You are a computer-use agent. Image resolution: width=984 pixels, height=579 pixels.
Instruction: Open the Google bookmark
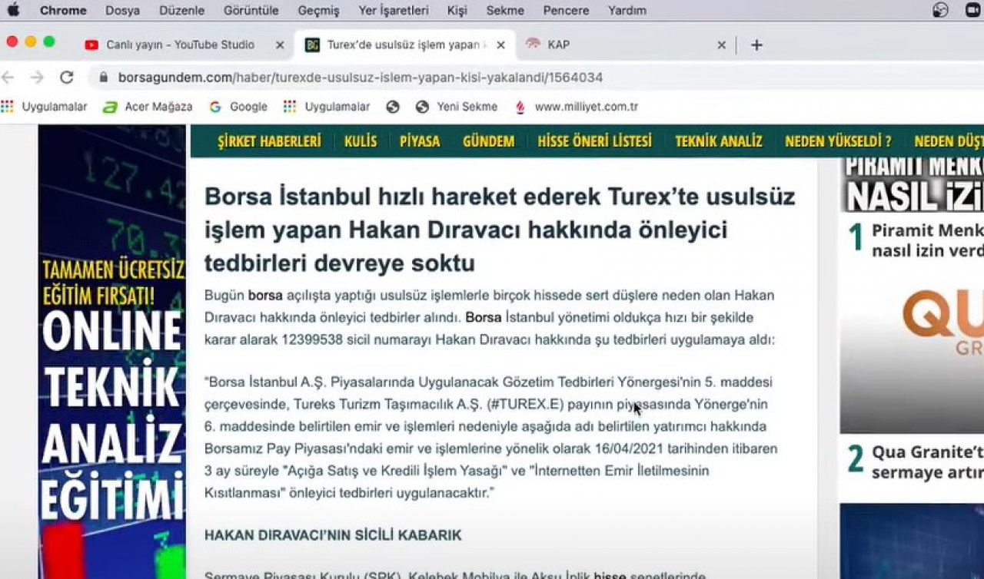(238, 107)
